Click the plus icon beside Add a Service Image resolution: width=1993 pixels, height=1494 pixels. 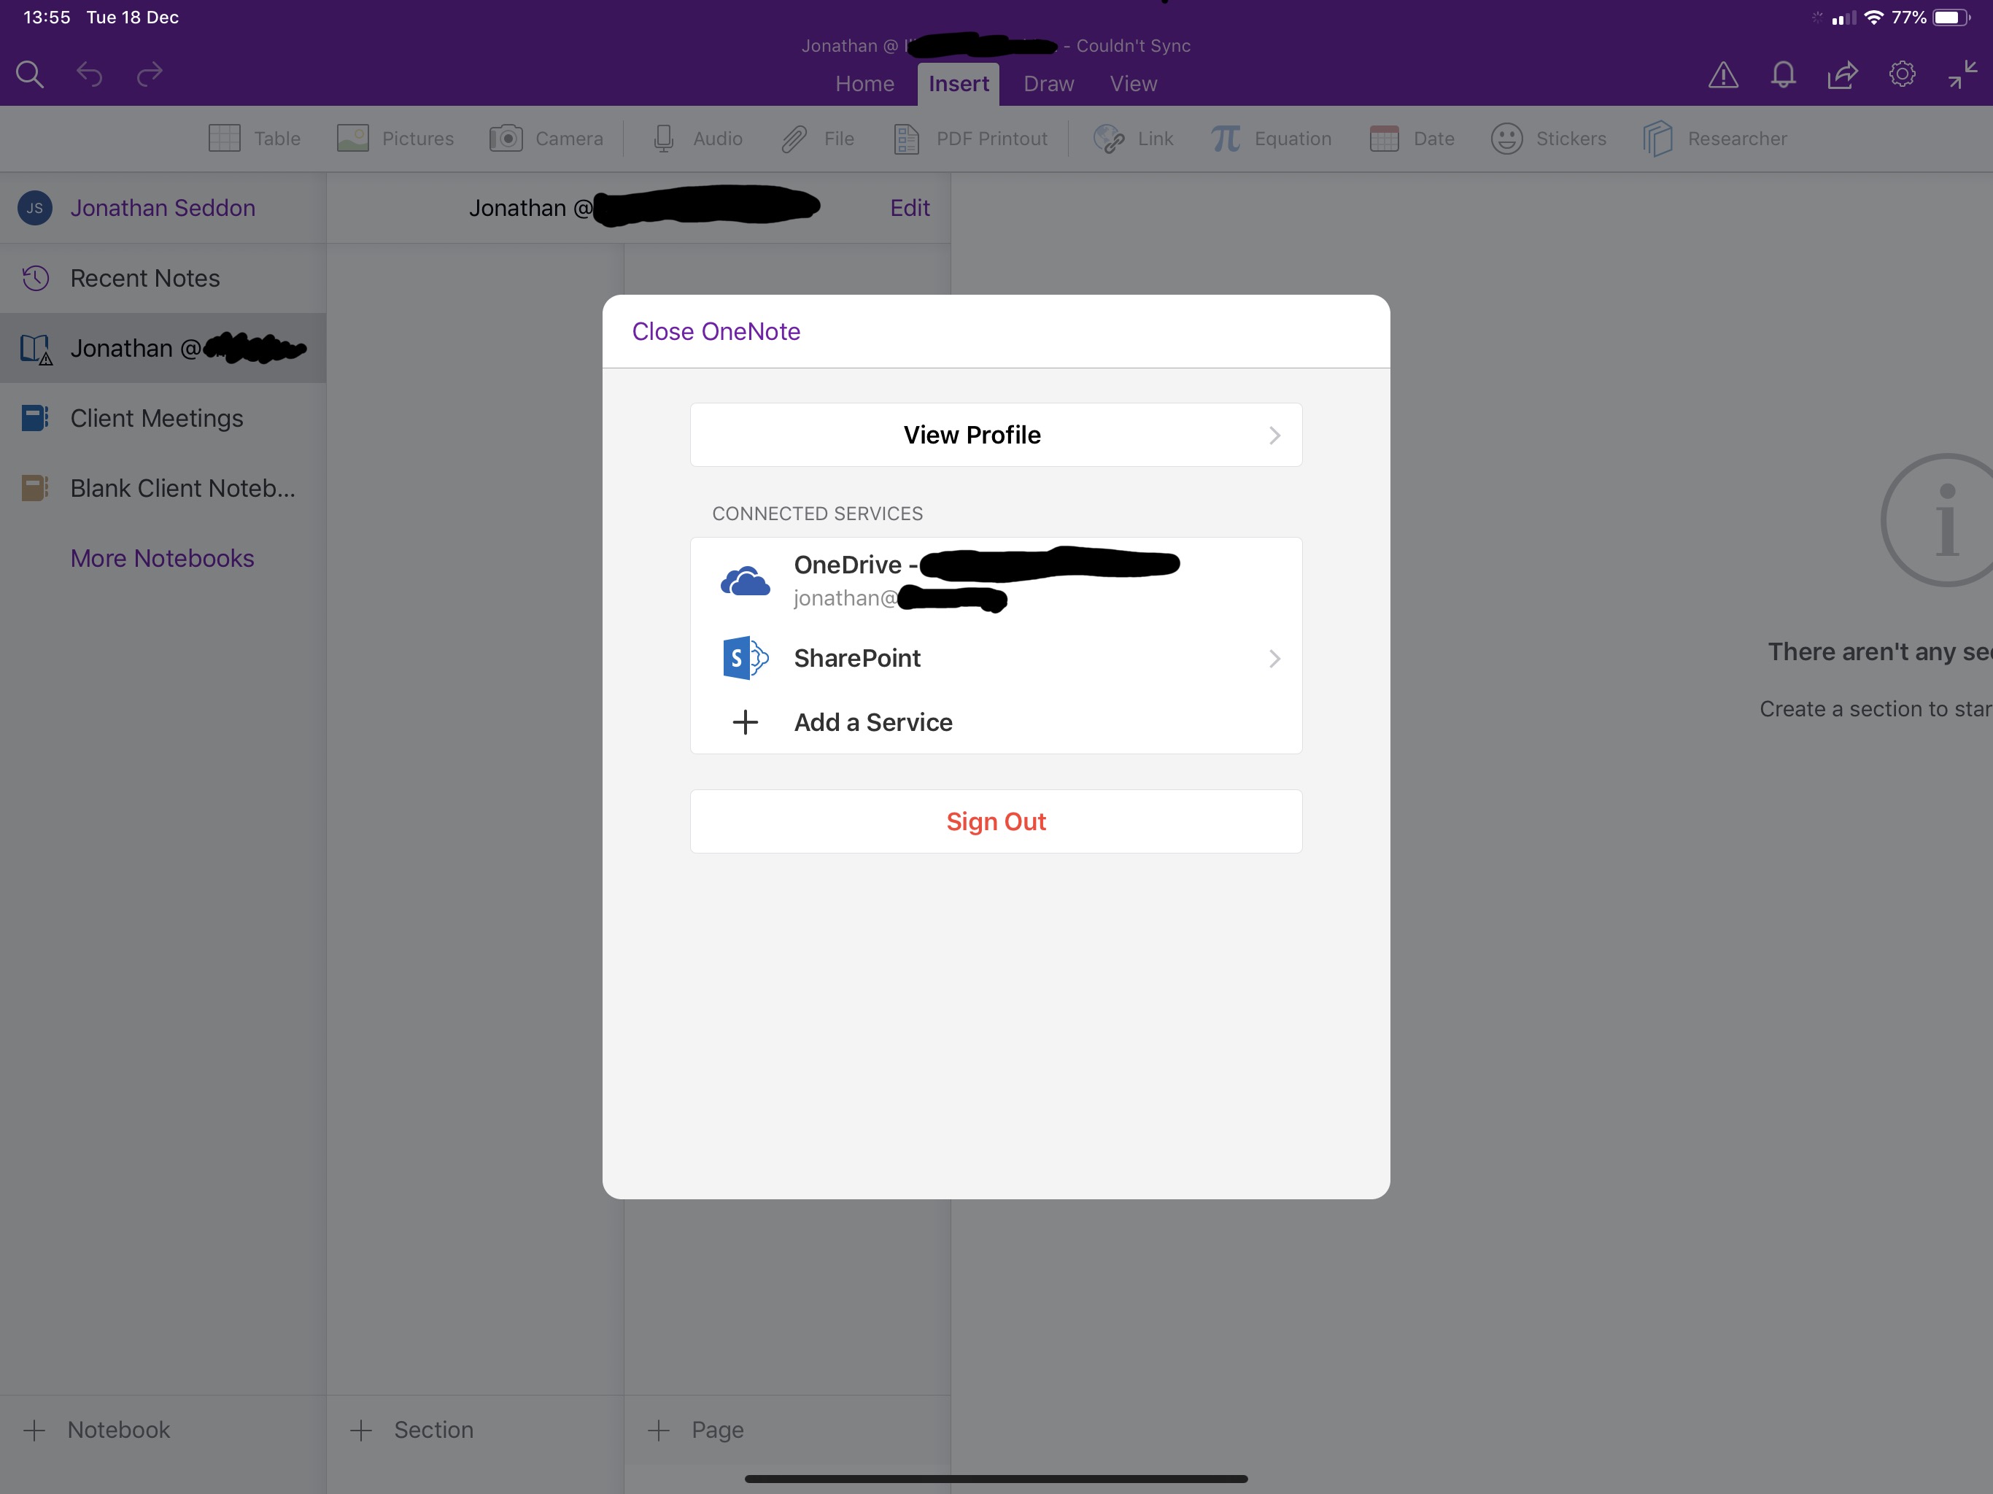(744, 721)
